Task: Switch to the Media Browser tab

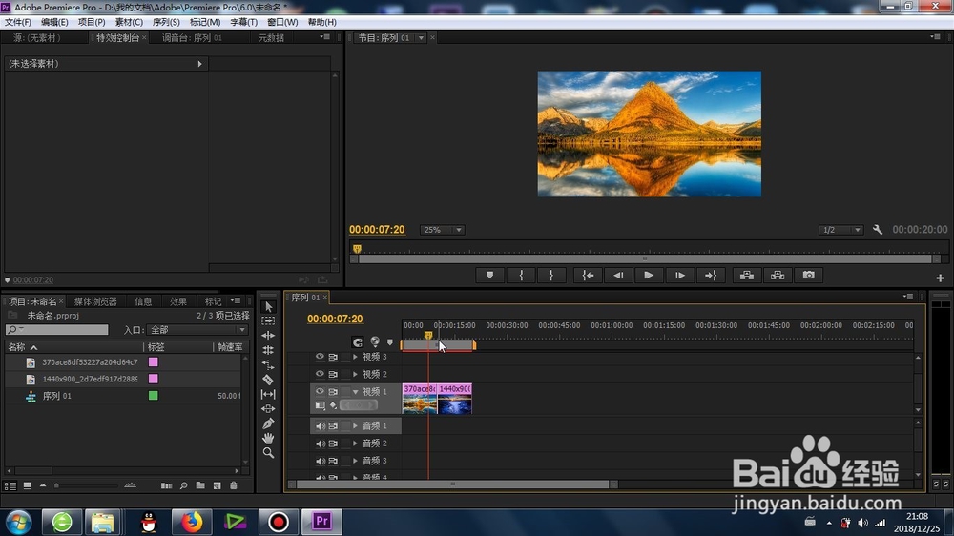Action: [x=95, y=301]
